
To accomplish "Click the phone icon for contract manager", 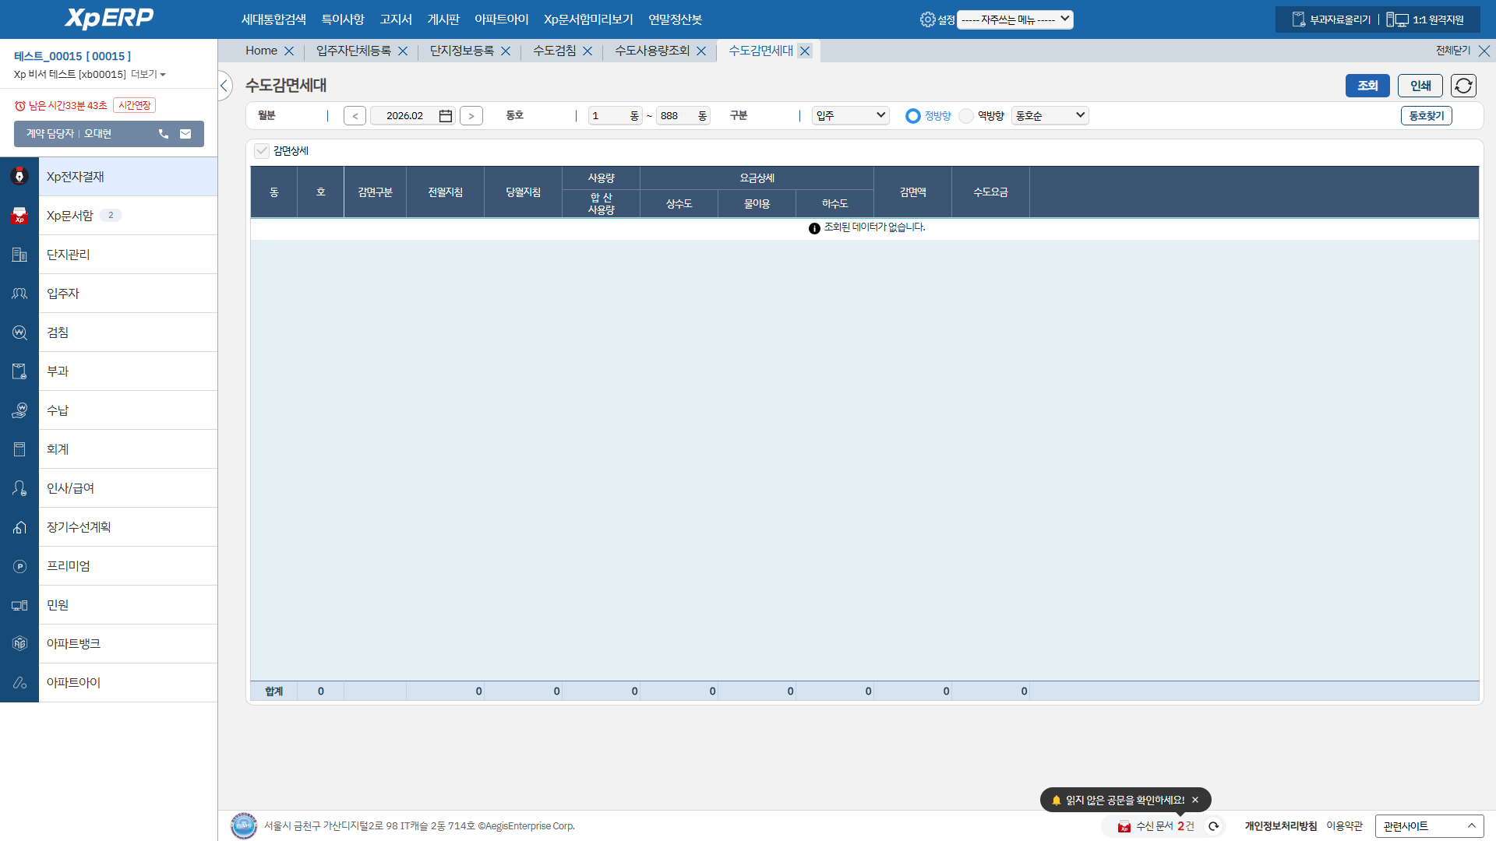I will pyautogui.click(x=164, y=134).
